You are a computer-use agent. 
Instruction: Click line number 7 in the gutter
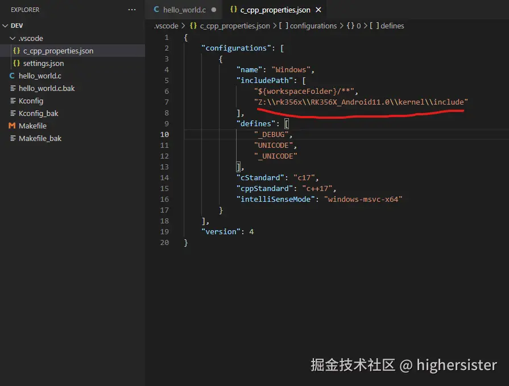[x=166, y=102]
